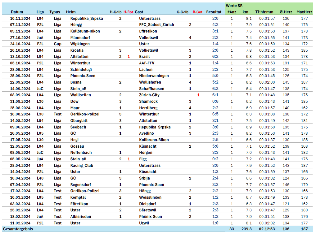316x234 pixels.
Task: Select the Shamrock guest team cell
Action: click(x=148, y=102)
